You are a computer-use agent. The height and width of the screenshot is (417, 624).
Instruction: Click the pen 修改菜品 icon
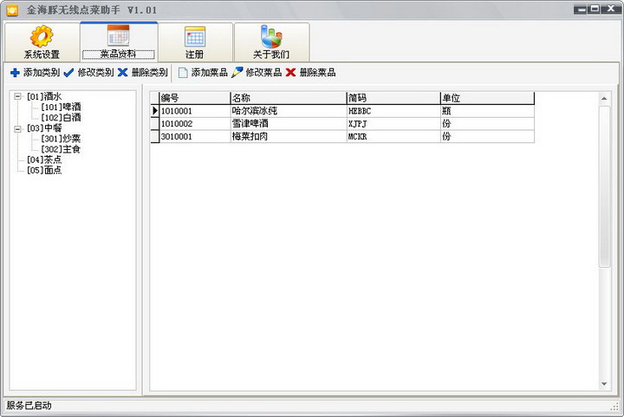[237, 73]
